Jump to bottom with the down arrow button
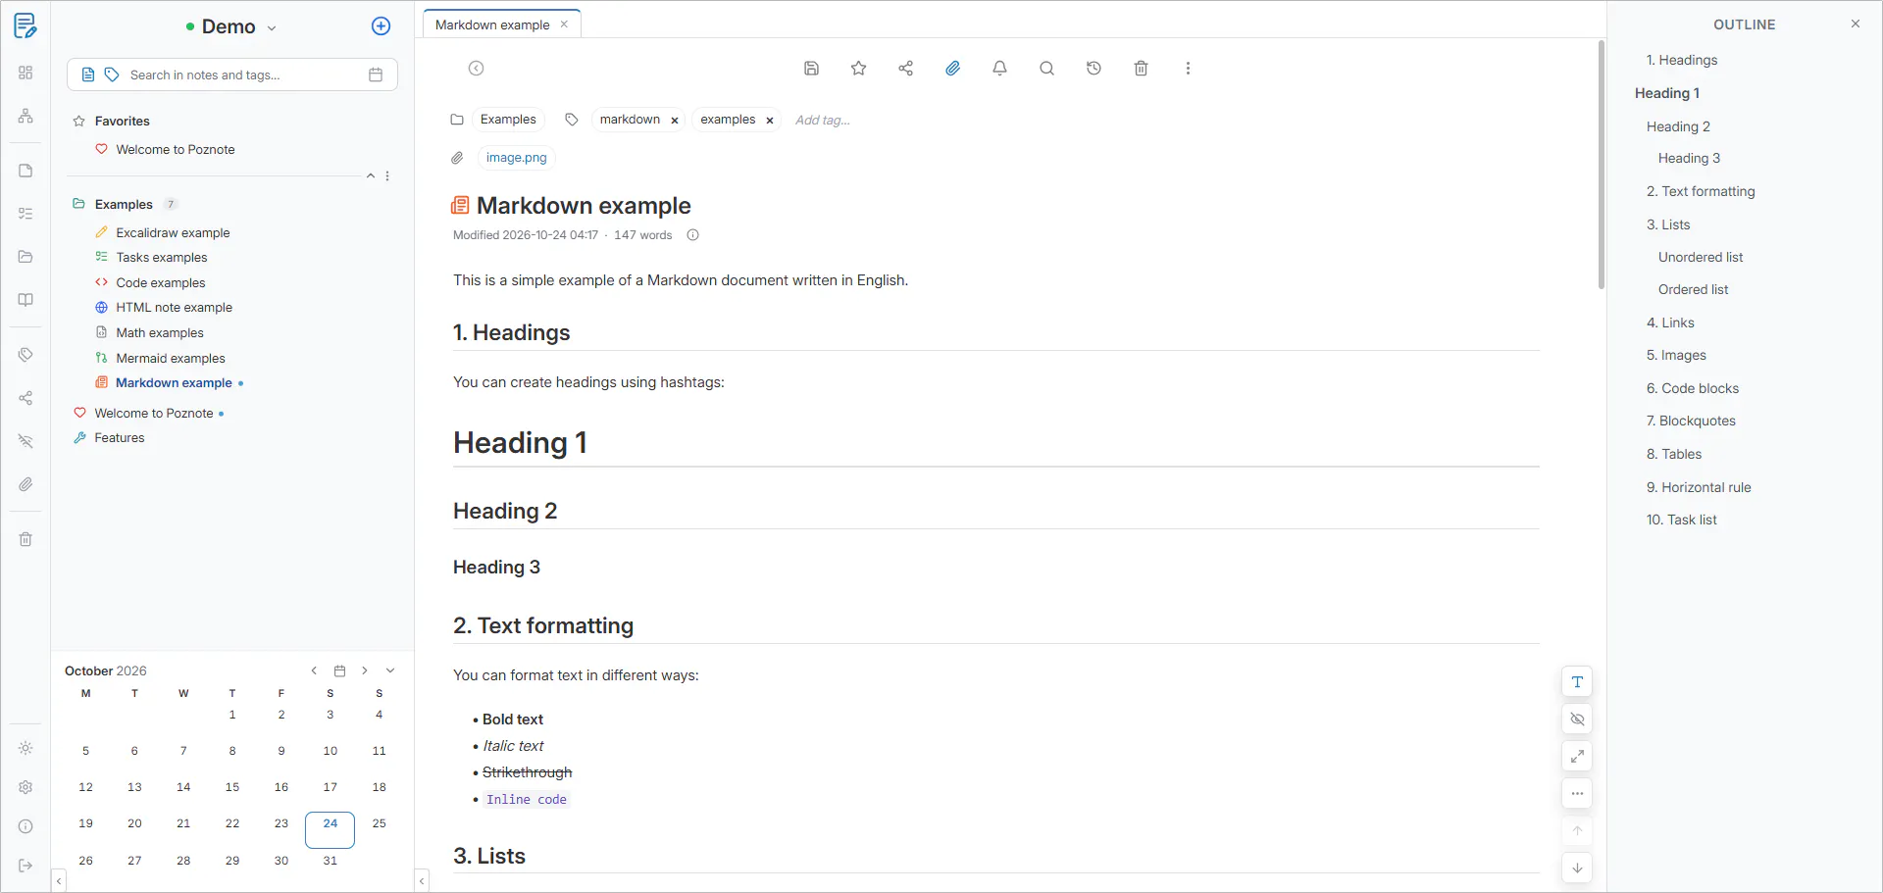The image size is (1883, 893). [1577, 868]
